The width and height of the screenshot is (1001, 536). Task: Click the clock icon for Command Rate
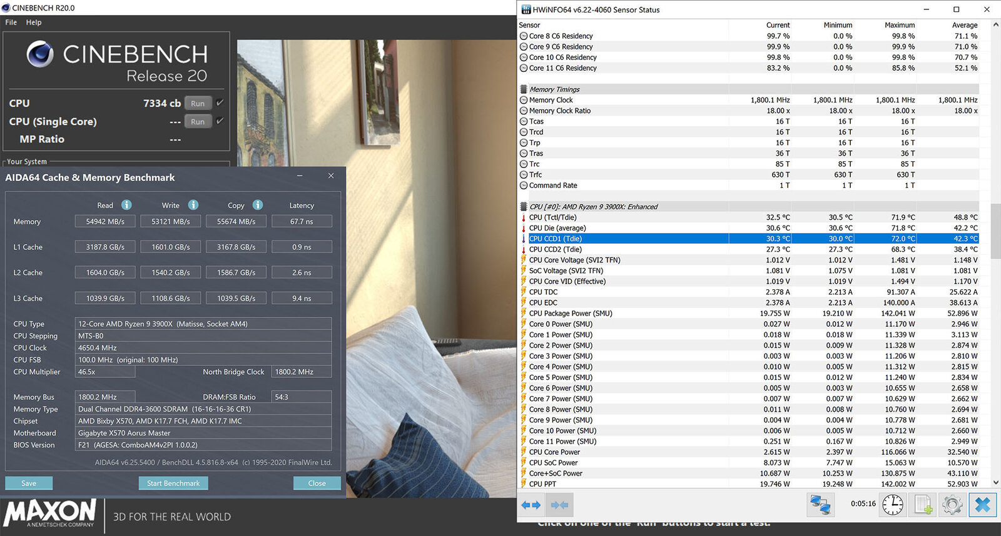524,186
